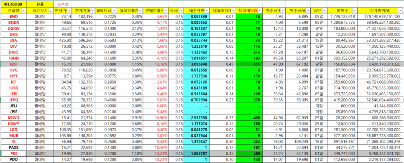Viewport: 404px width, 163px height.
Task: Select the 376 dividend cell in JEPQ row
Action: click(x=249, y=99)
